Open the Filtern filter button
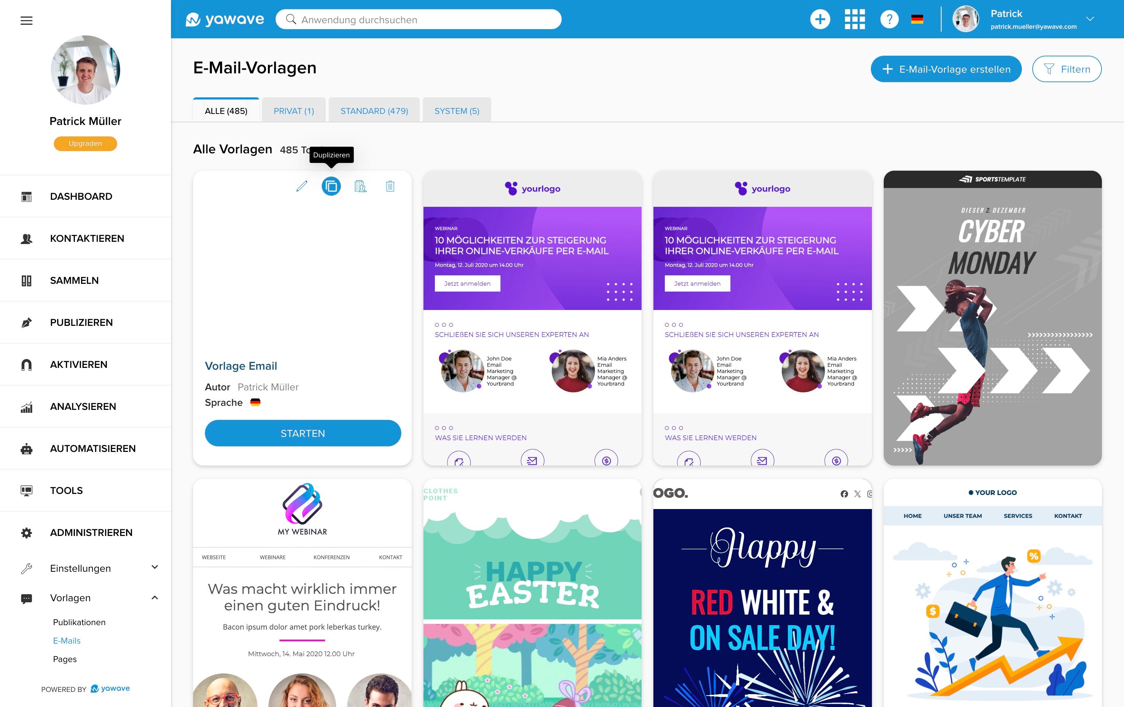Viewport: 1124px width, 707px height. (x=1067, y=69)
